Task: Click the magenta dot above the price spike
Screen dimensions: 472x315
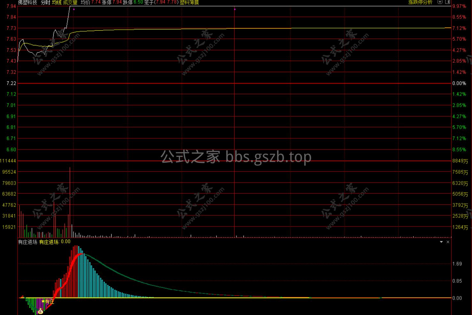Action: click(x=74, y=9)
